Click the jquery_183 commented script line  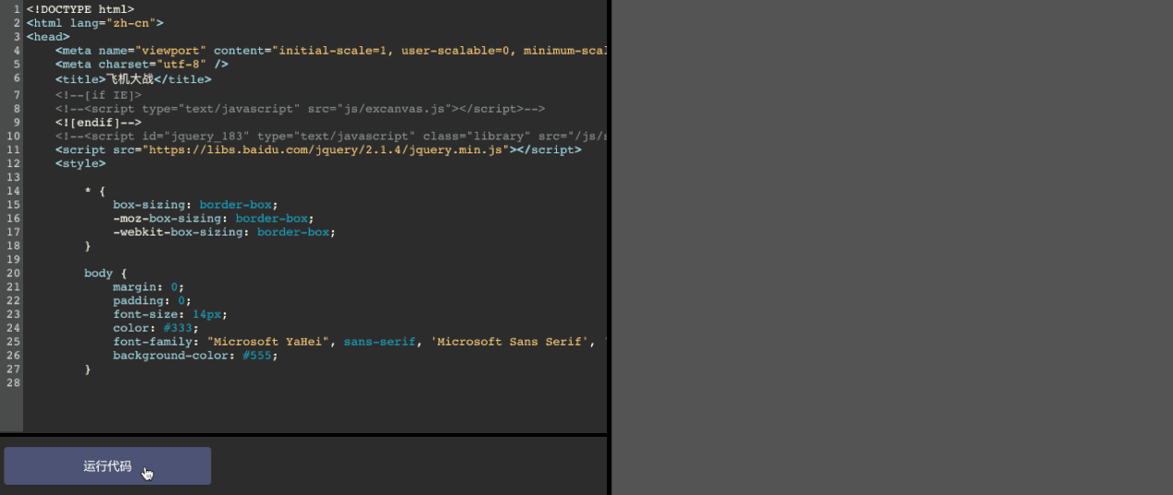pyautogui.click(x=330, y=136)
